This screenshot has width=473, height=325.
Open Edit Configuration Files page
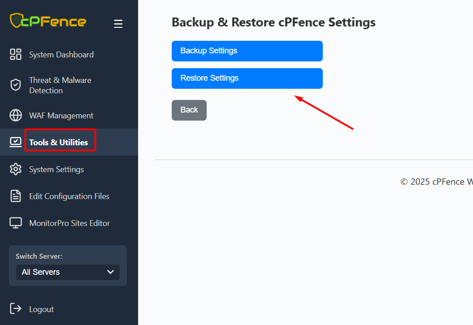pos(69,196)
